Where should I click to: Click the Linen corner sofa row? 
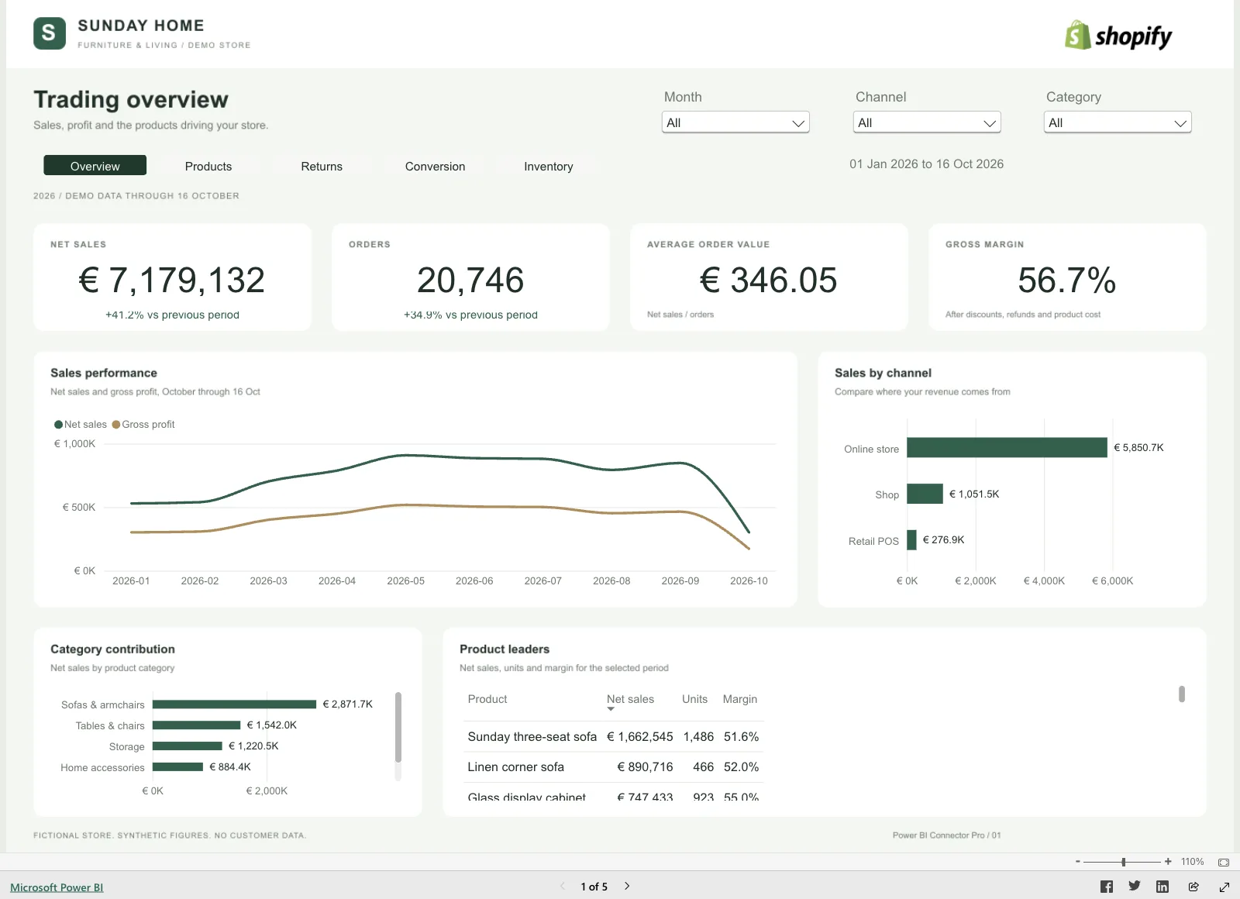point(613,766)
